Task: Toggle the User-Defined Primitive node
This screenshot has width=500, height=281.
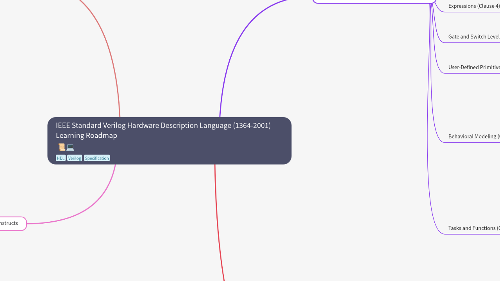Action: coord(474,67)
